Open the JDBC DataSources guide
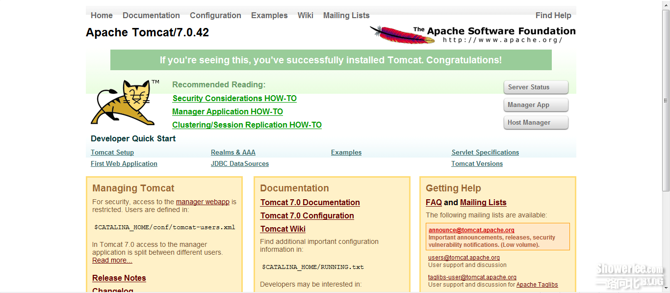Image resolution: width=670 pixels, height=293 pixels. (239, 163)
